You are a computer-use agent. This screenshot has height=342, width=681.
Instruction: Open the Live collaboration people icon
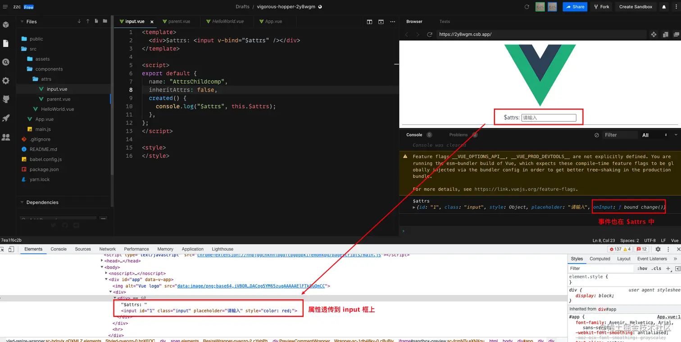(6, 137)
